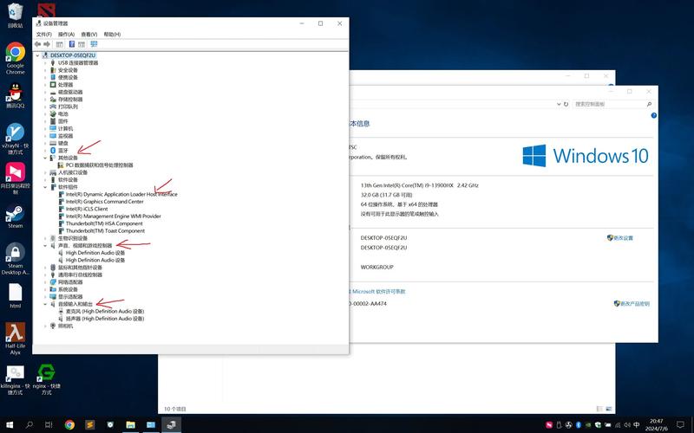Click the Device Manager taskbar icon
The image size is (694, 433).
171,424
